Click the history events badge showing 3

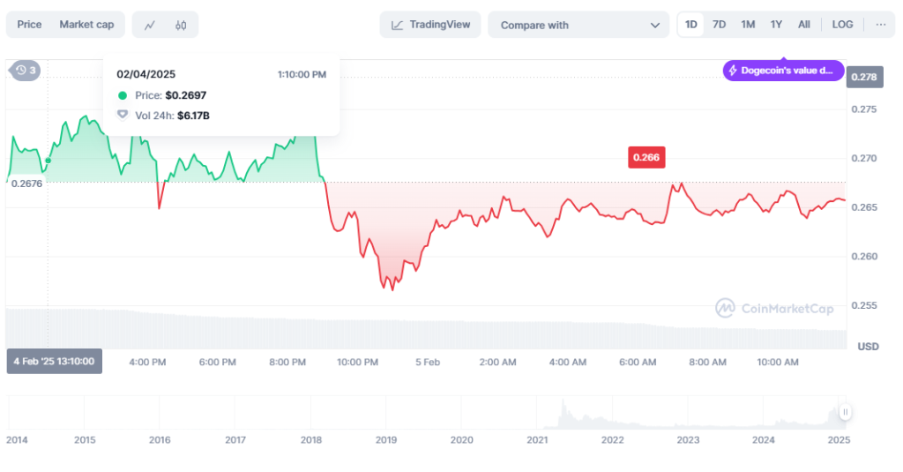pos(26,70)
